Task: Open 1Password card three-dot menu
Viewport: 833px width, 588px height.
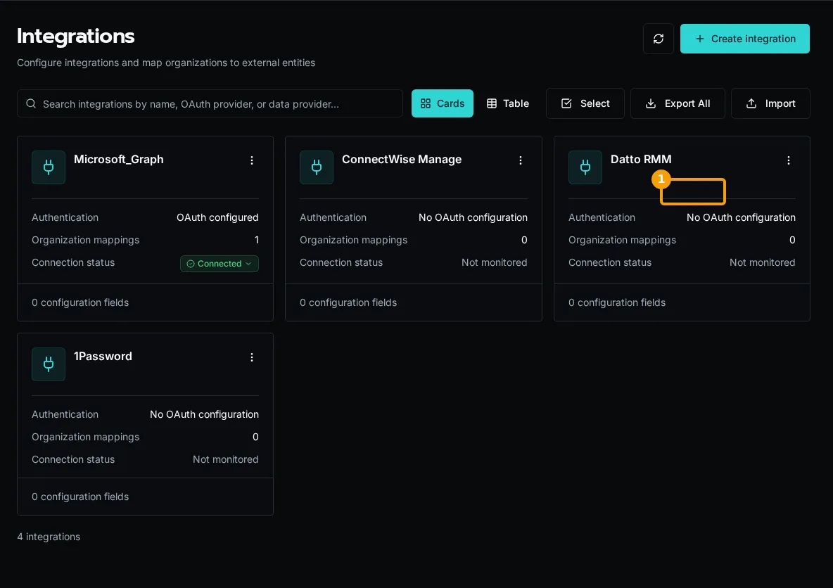Action: pos(252,357)
